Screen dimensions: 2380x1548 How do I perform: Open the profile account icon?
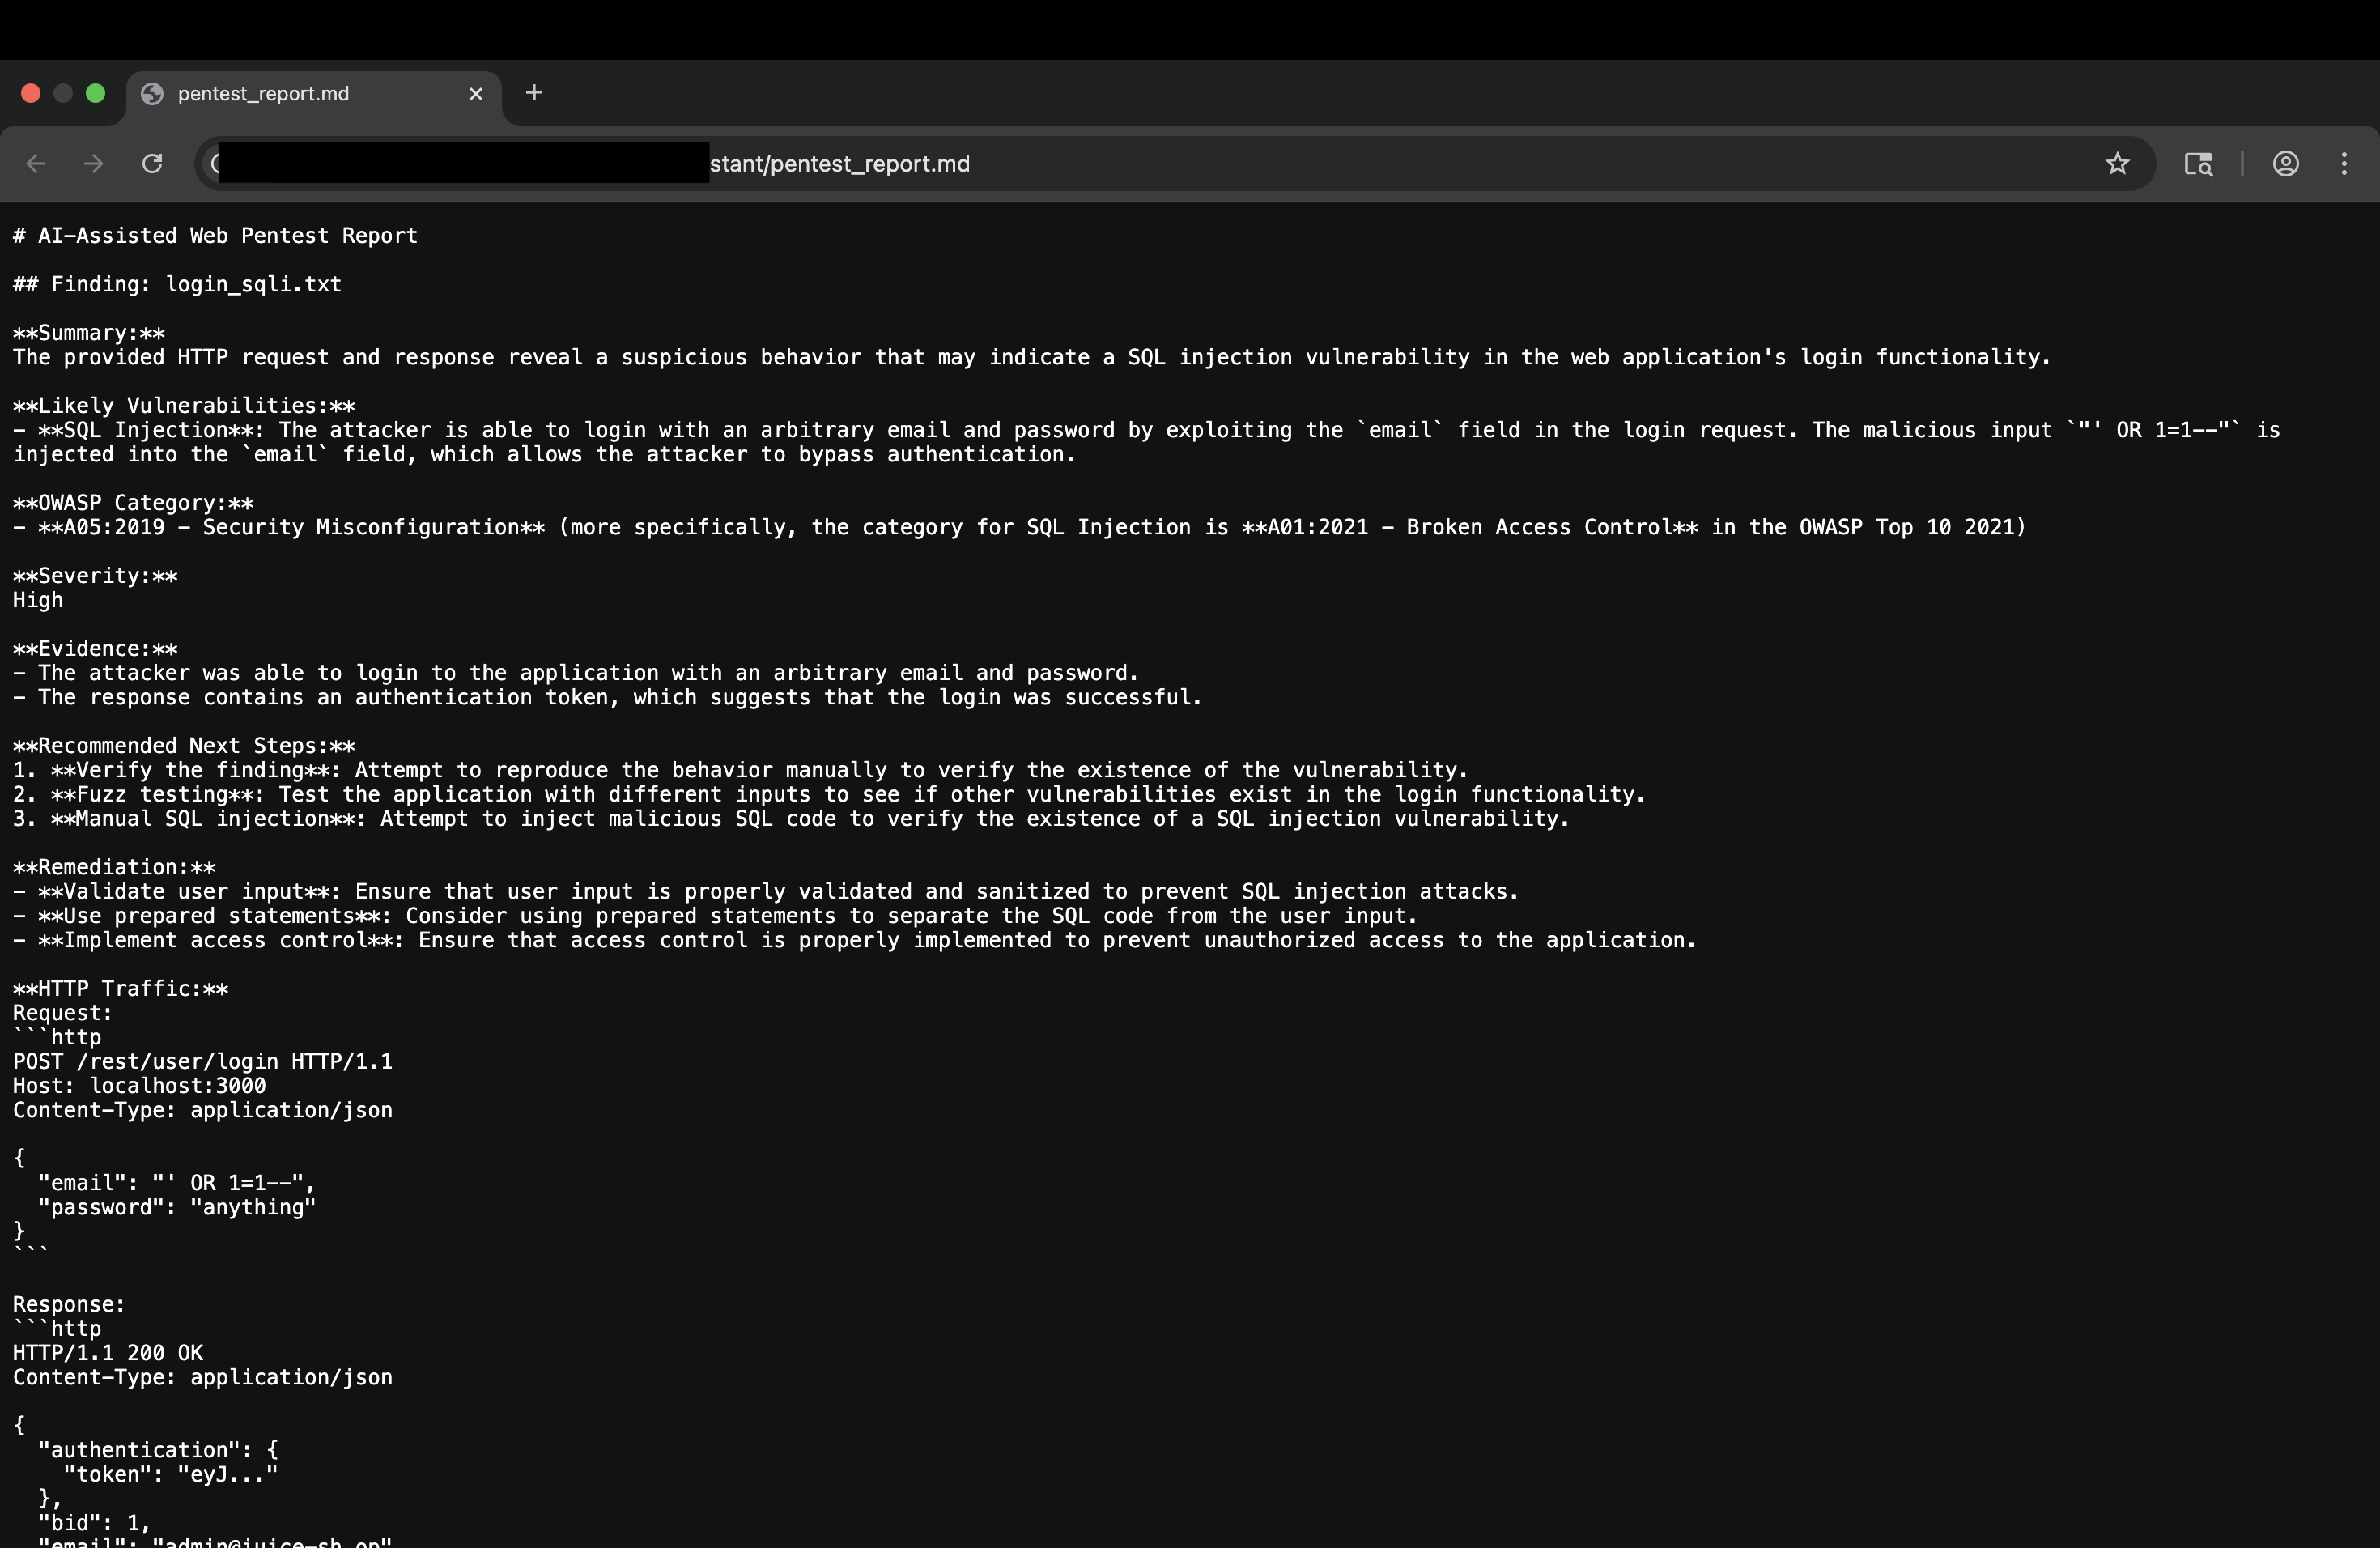tap(2286, 164)
